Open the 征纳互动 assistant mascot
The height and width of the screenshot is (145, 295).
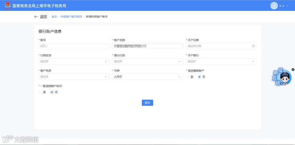(x=282, y=77)
